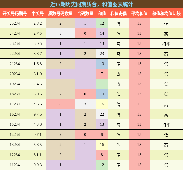Click 高 in row 22234
The image size is (183, 170).
tap(166, 54)
